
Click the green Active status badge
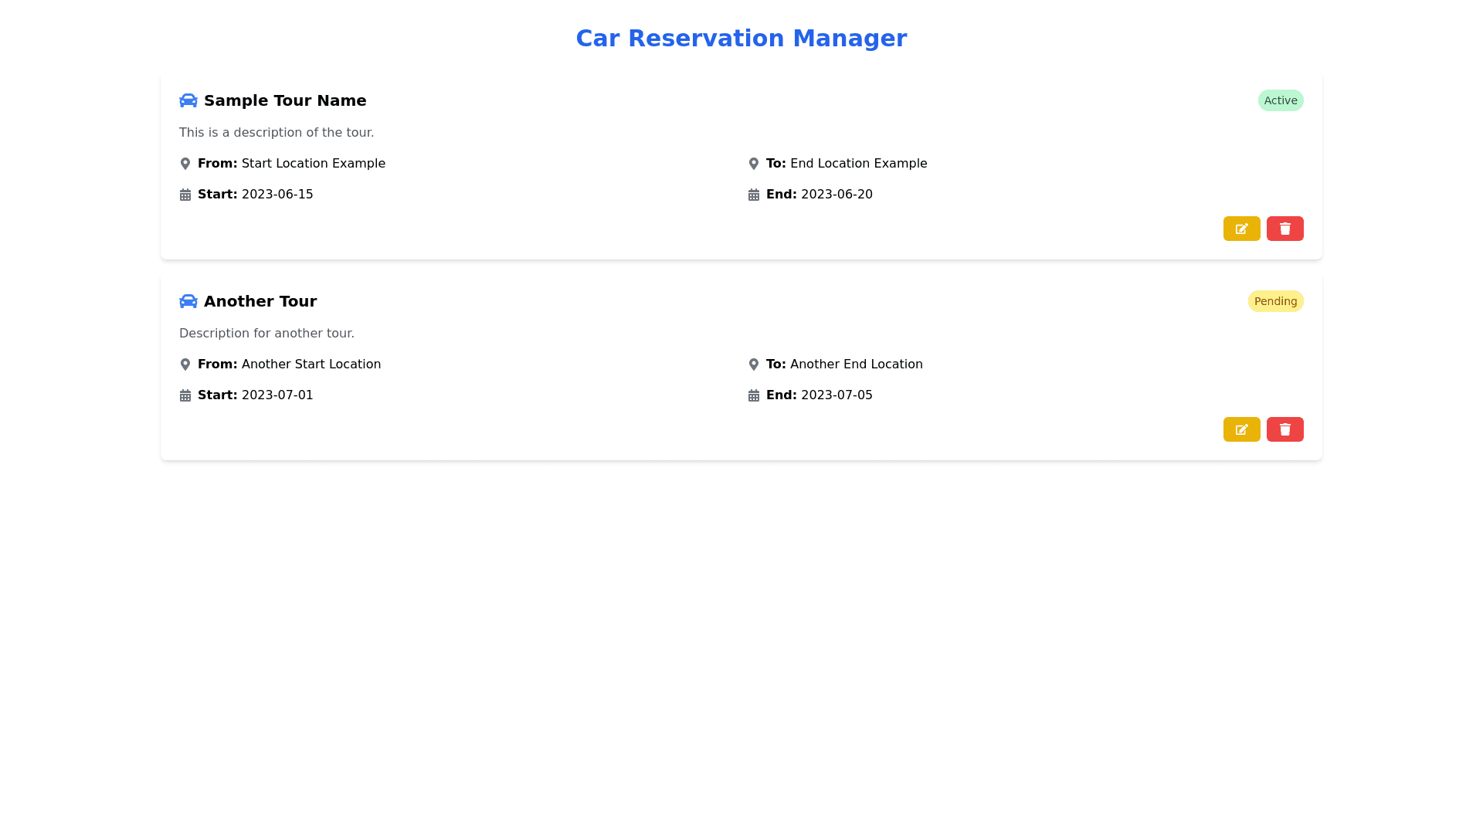(1280, 100)
